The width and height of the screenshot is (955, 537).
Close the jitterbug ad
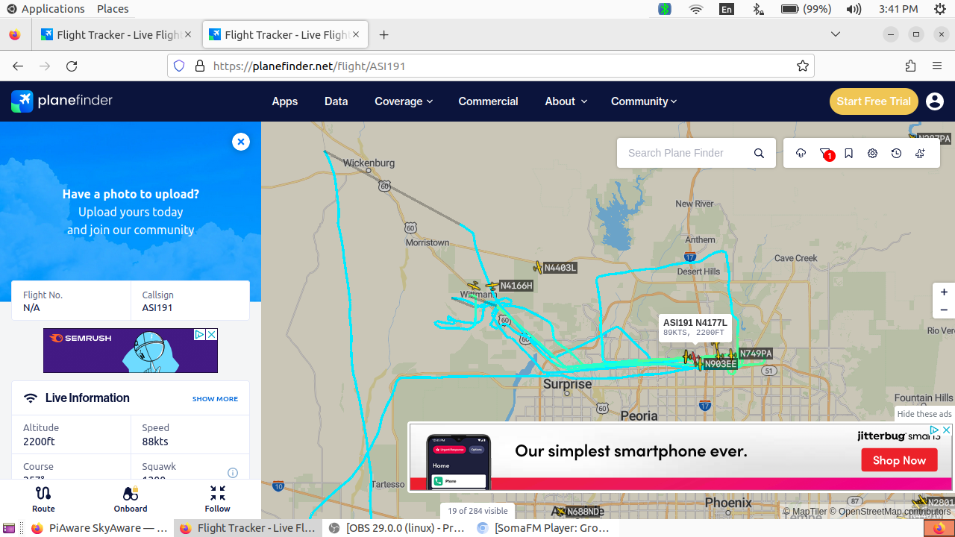pyautogui.click(x=946, y=430)
